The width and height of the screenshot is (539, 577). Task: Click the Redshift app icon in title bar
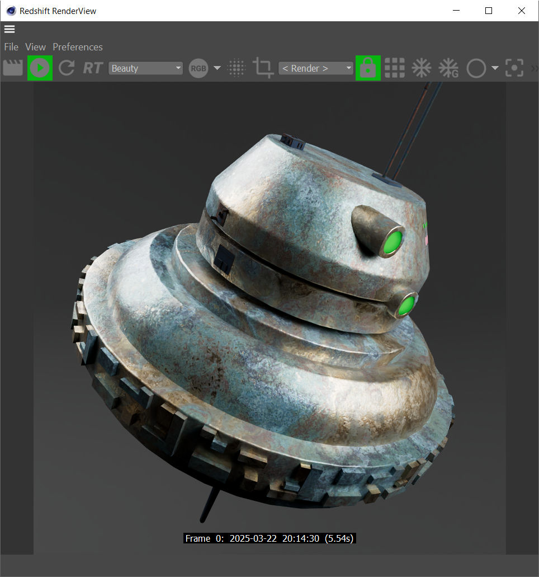11,11
